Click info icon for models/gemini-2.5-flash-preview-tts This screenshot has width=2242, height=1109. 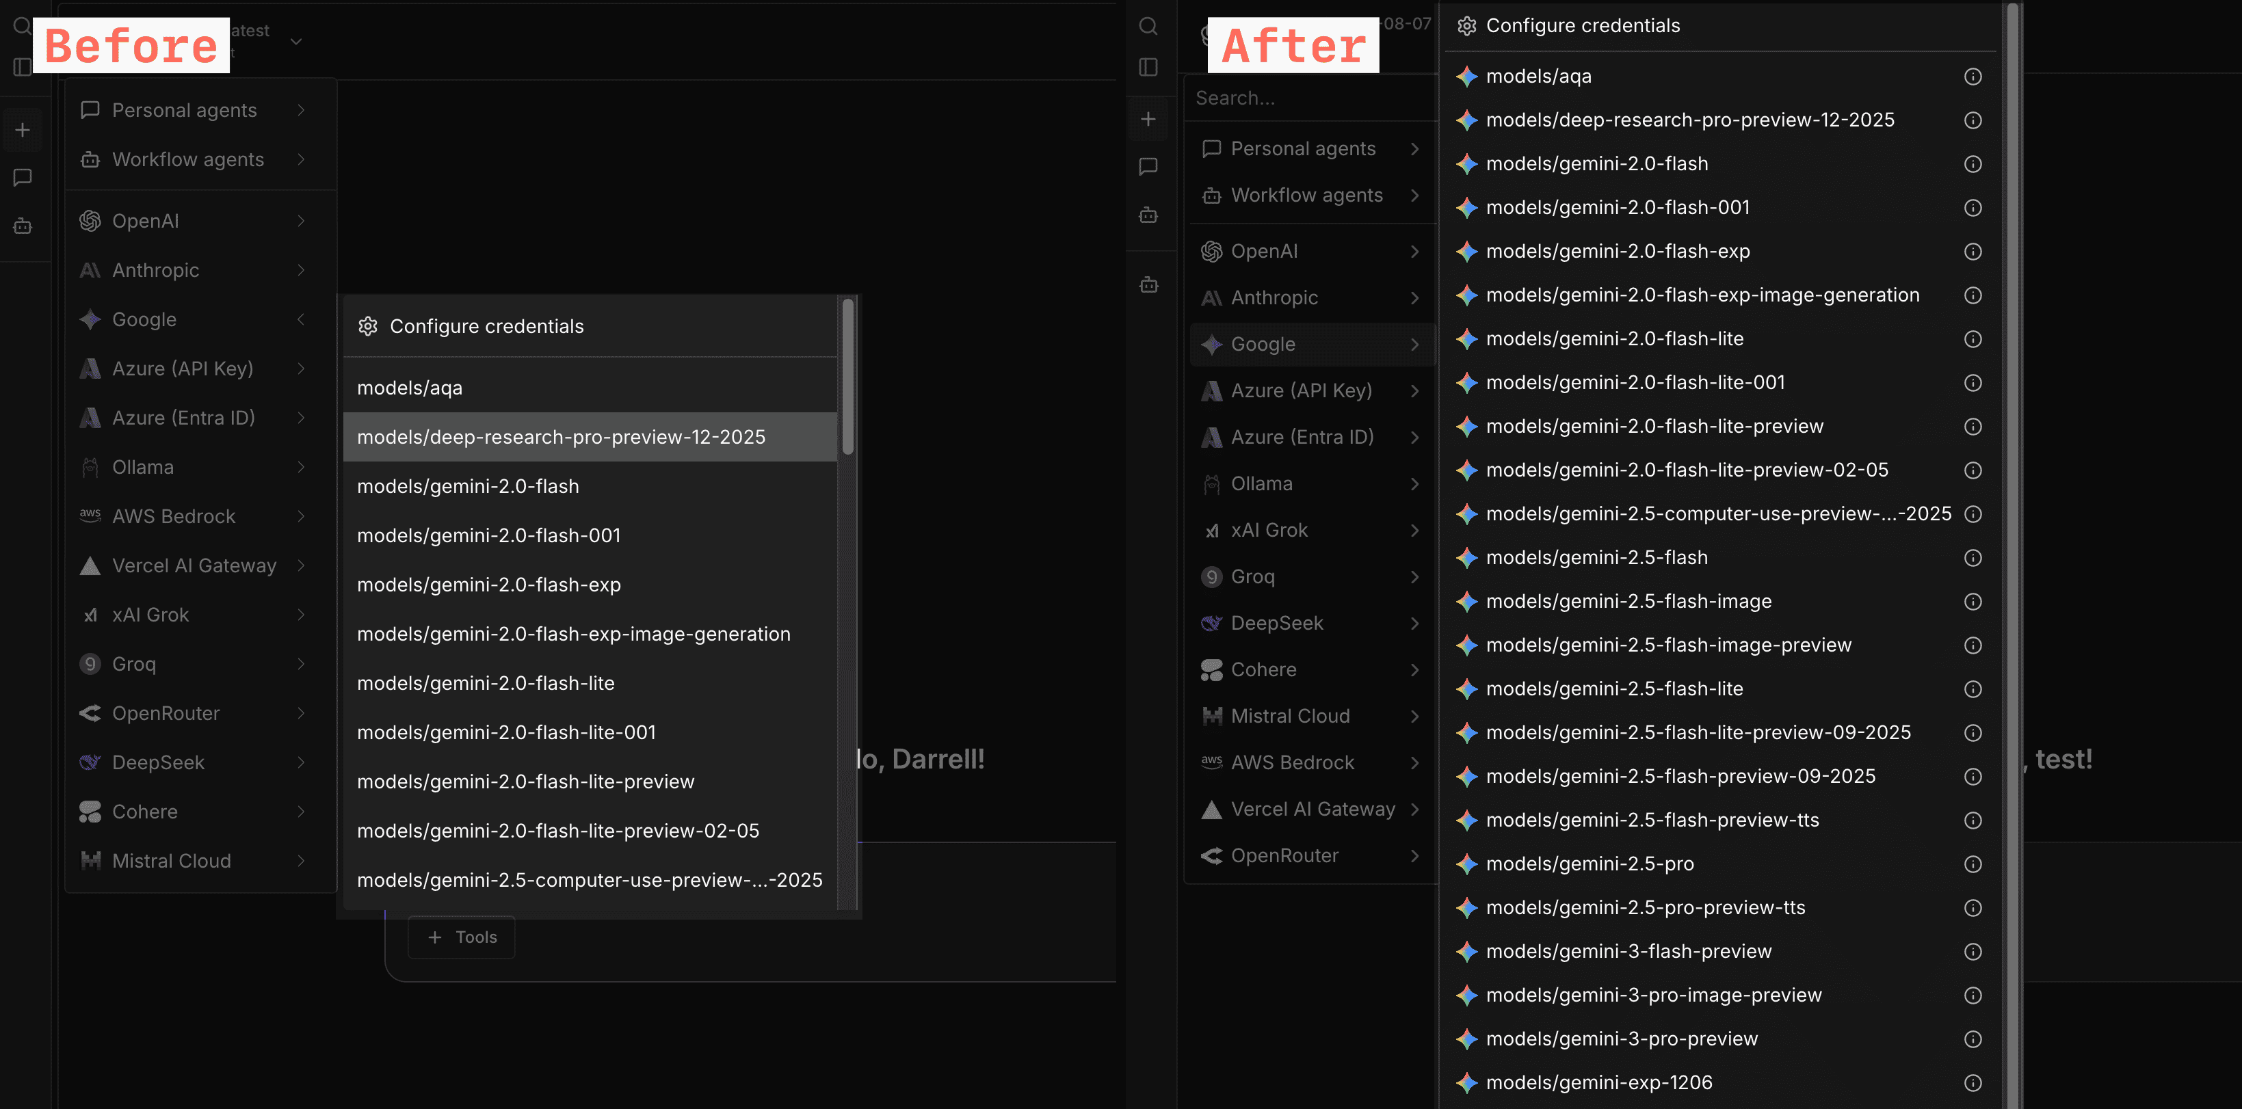click(1973, 820)
